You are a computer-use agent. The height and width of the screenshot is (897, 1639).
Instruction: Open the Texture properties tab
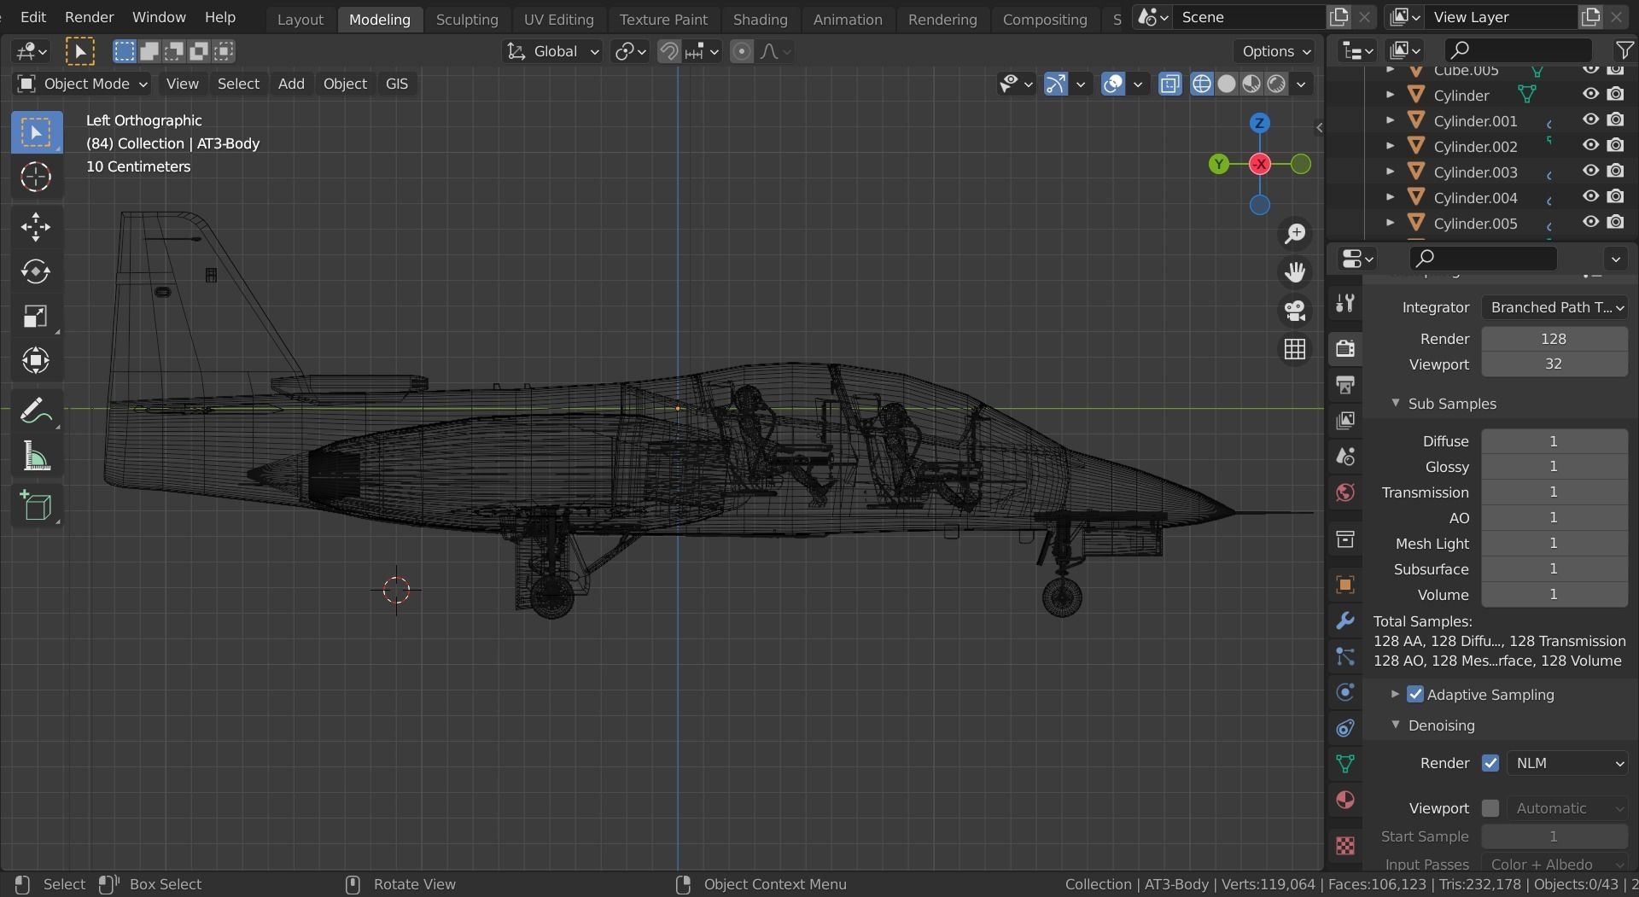[1345, 845]
